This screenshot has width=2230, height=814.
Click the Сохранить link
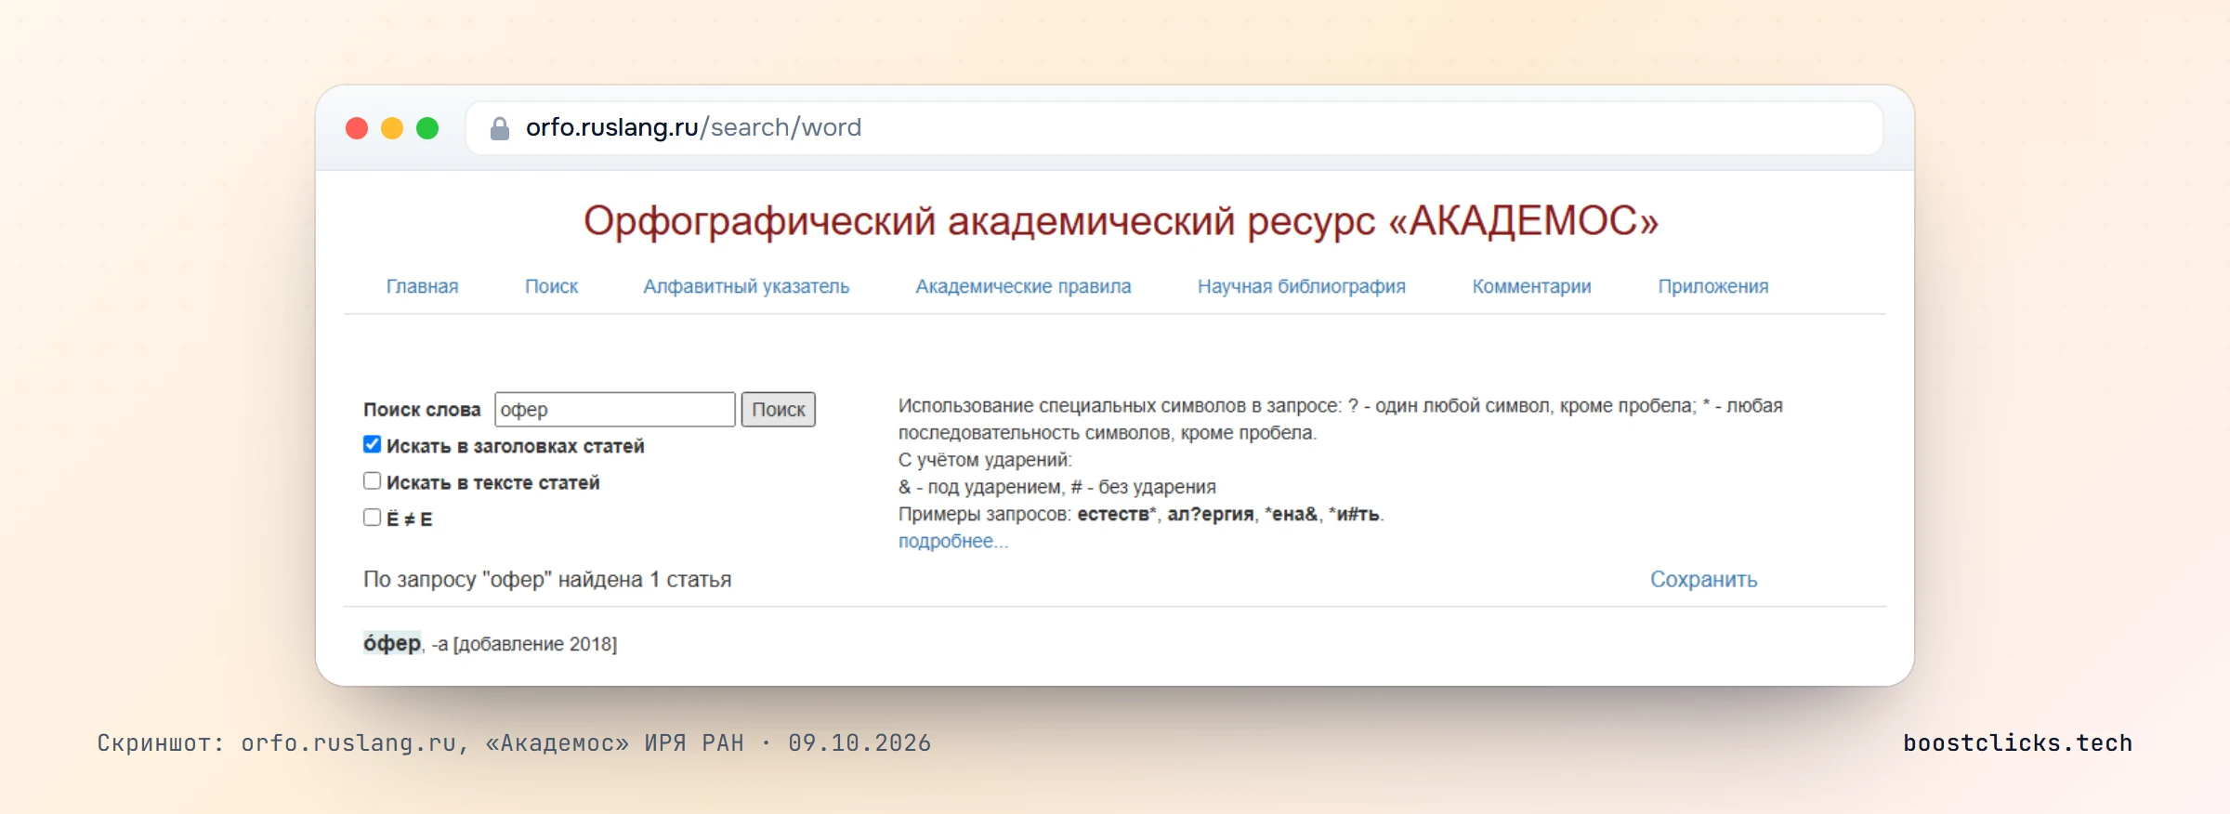(x=1704, y=579)
